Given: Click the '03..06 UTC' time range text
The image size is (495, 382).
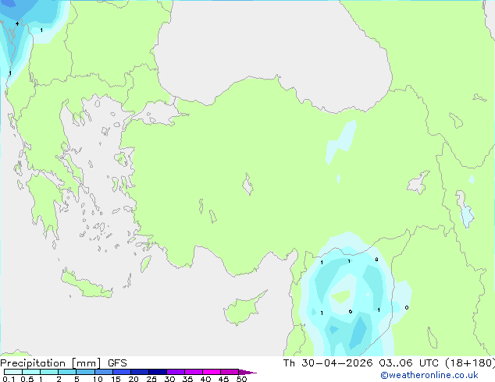Looking at the screenshot, I should tap(409, 363).
